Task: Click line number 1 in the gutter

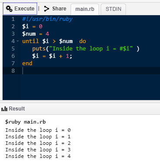Action: pos(13,19)
